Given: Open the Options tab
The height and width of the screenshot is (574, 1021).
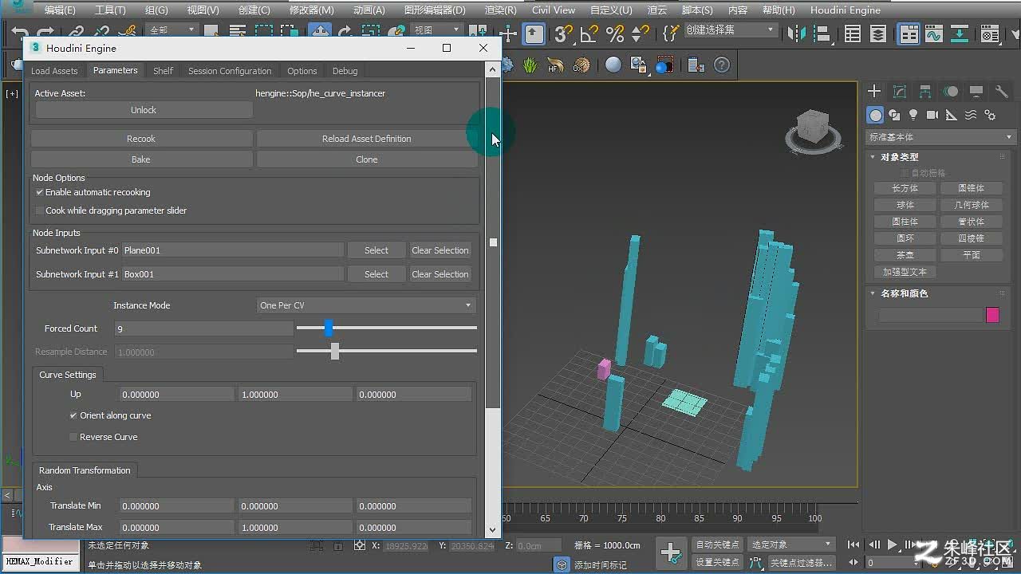Looking at the screenshot, I should pyautogui.click(x=302, y=71).
